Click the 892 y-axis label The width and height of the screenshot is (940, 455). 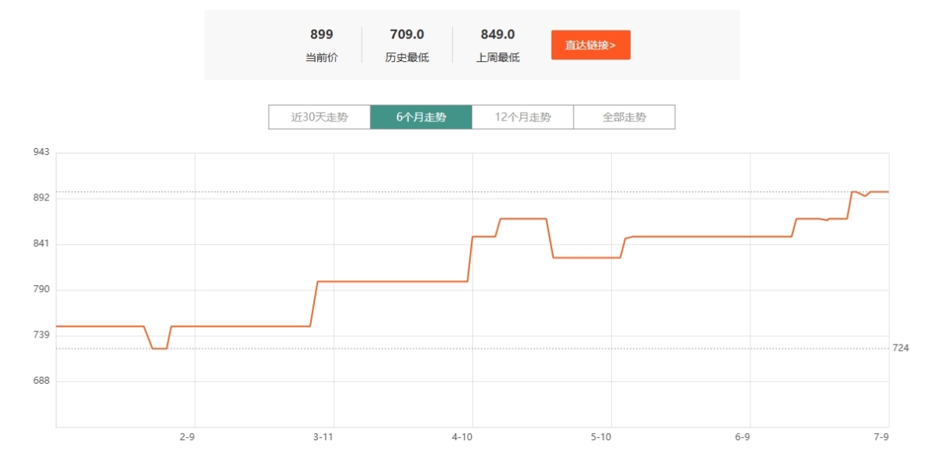pos(42,198)
